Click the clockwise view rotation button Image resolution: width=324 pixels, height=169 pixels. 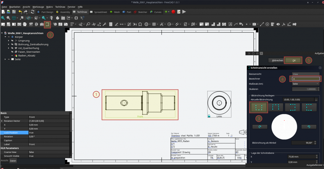pos(260,127)
